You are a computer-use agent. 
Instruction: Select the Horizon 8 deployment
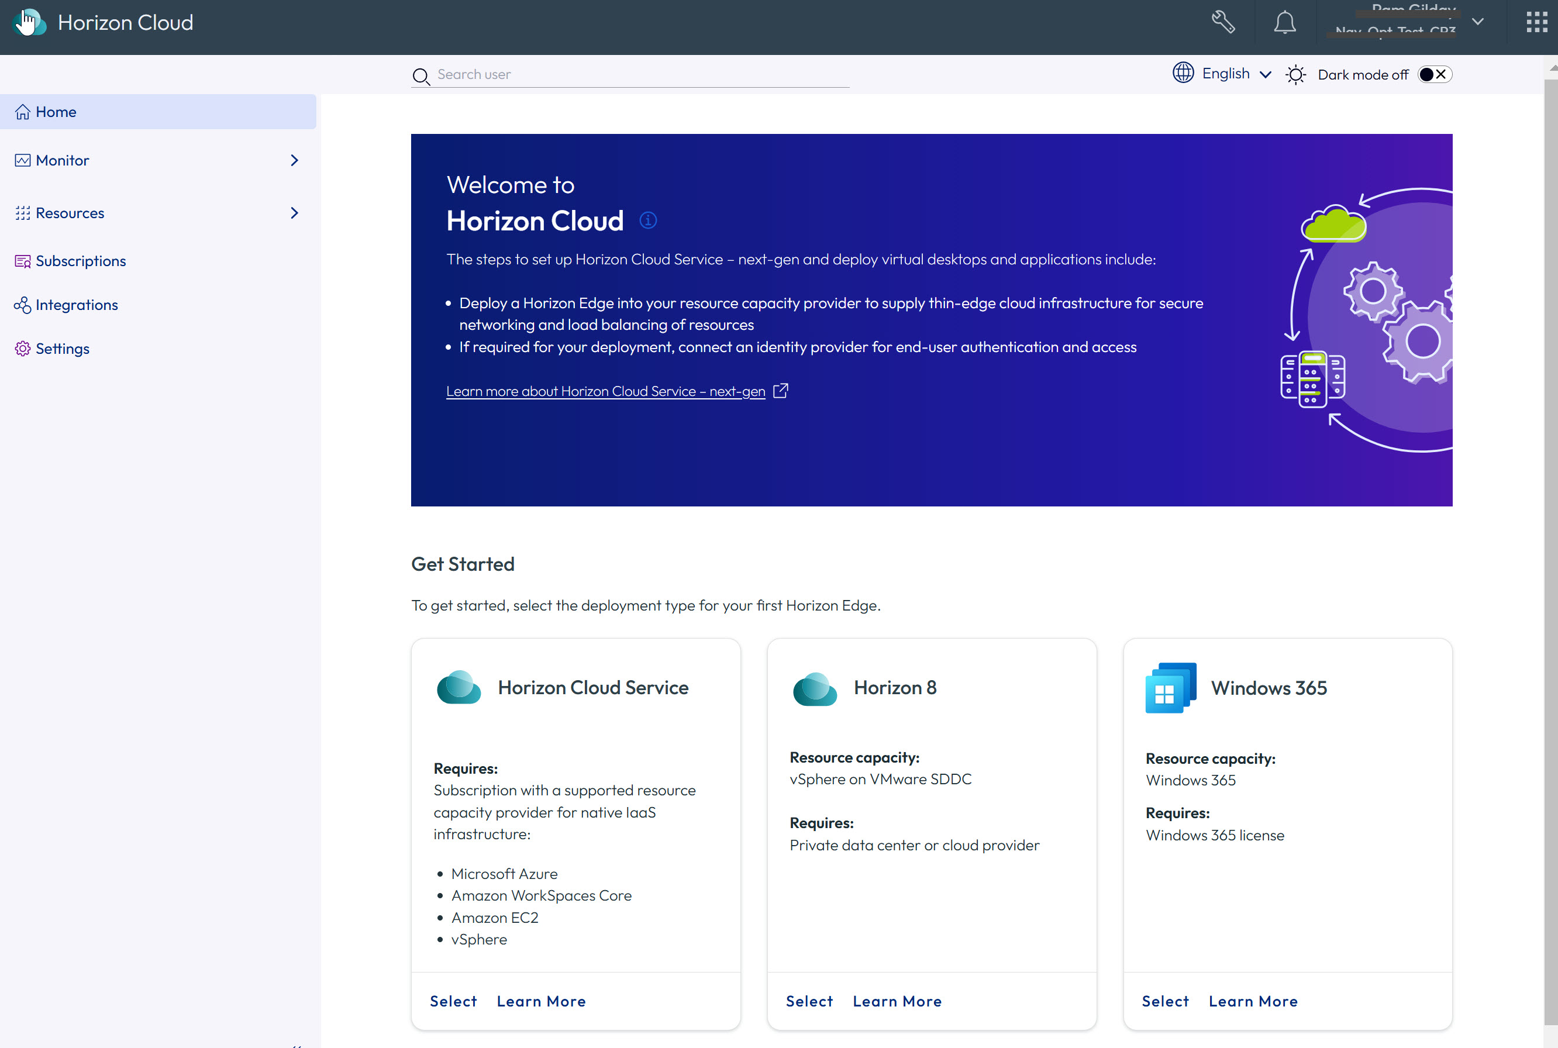pyautogui.click(x=809, y=1001)
